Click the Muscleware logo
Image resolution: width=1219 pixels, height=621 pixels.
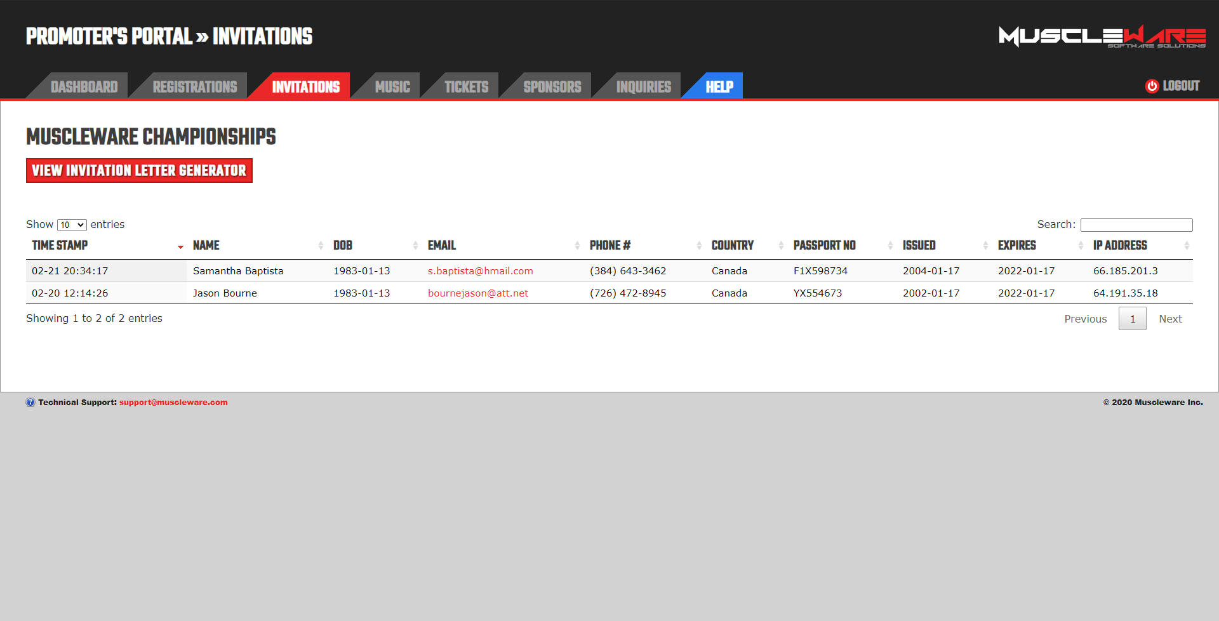tap(1102, 36)
